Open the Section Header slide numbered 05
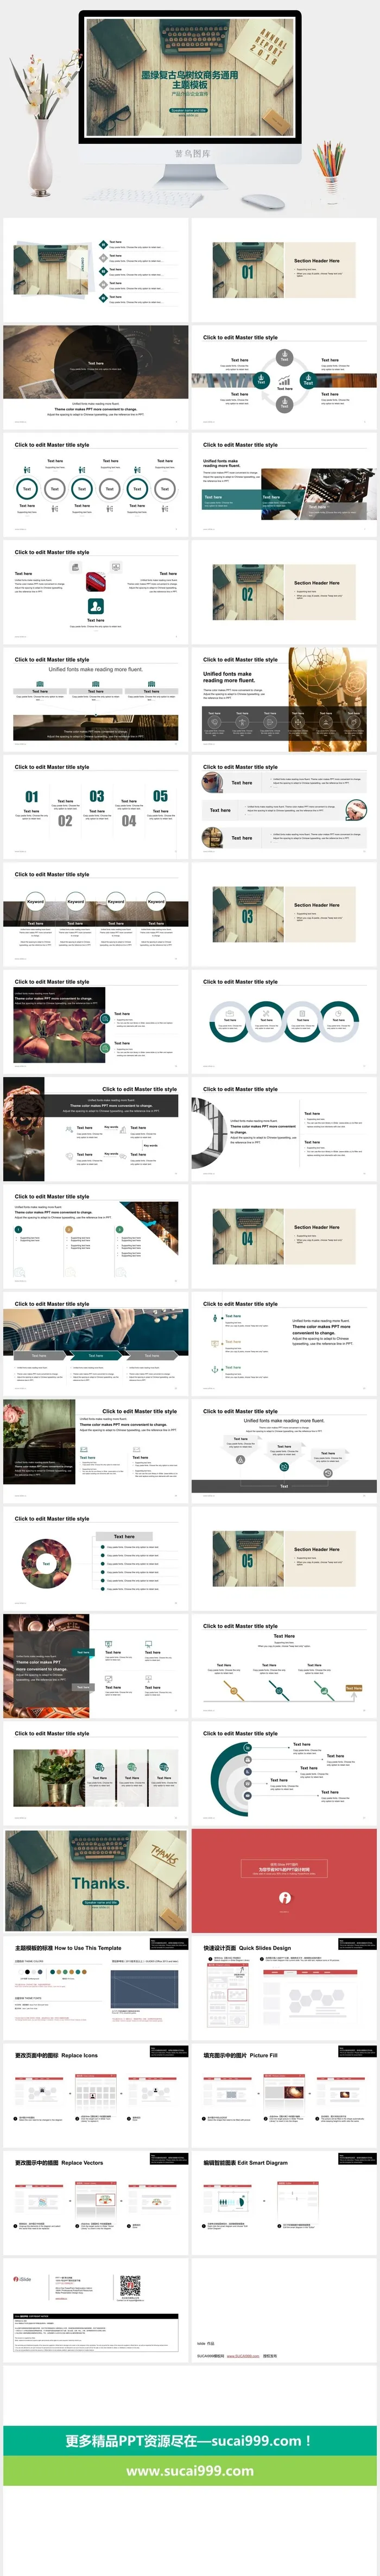Image resolution: width=380 pixels, height=2576 pixels. click(284, 1558)
